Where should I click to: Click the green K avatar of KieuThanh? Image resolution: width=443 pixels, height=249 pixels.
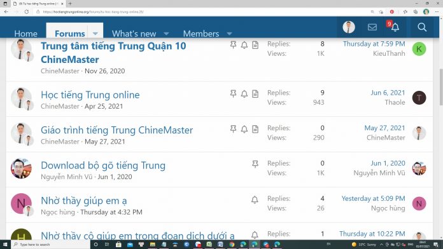click(x=419, y=49)
